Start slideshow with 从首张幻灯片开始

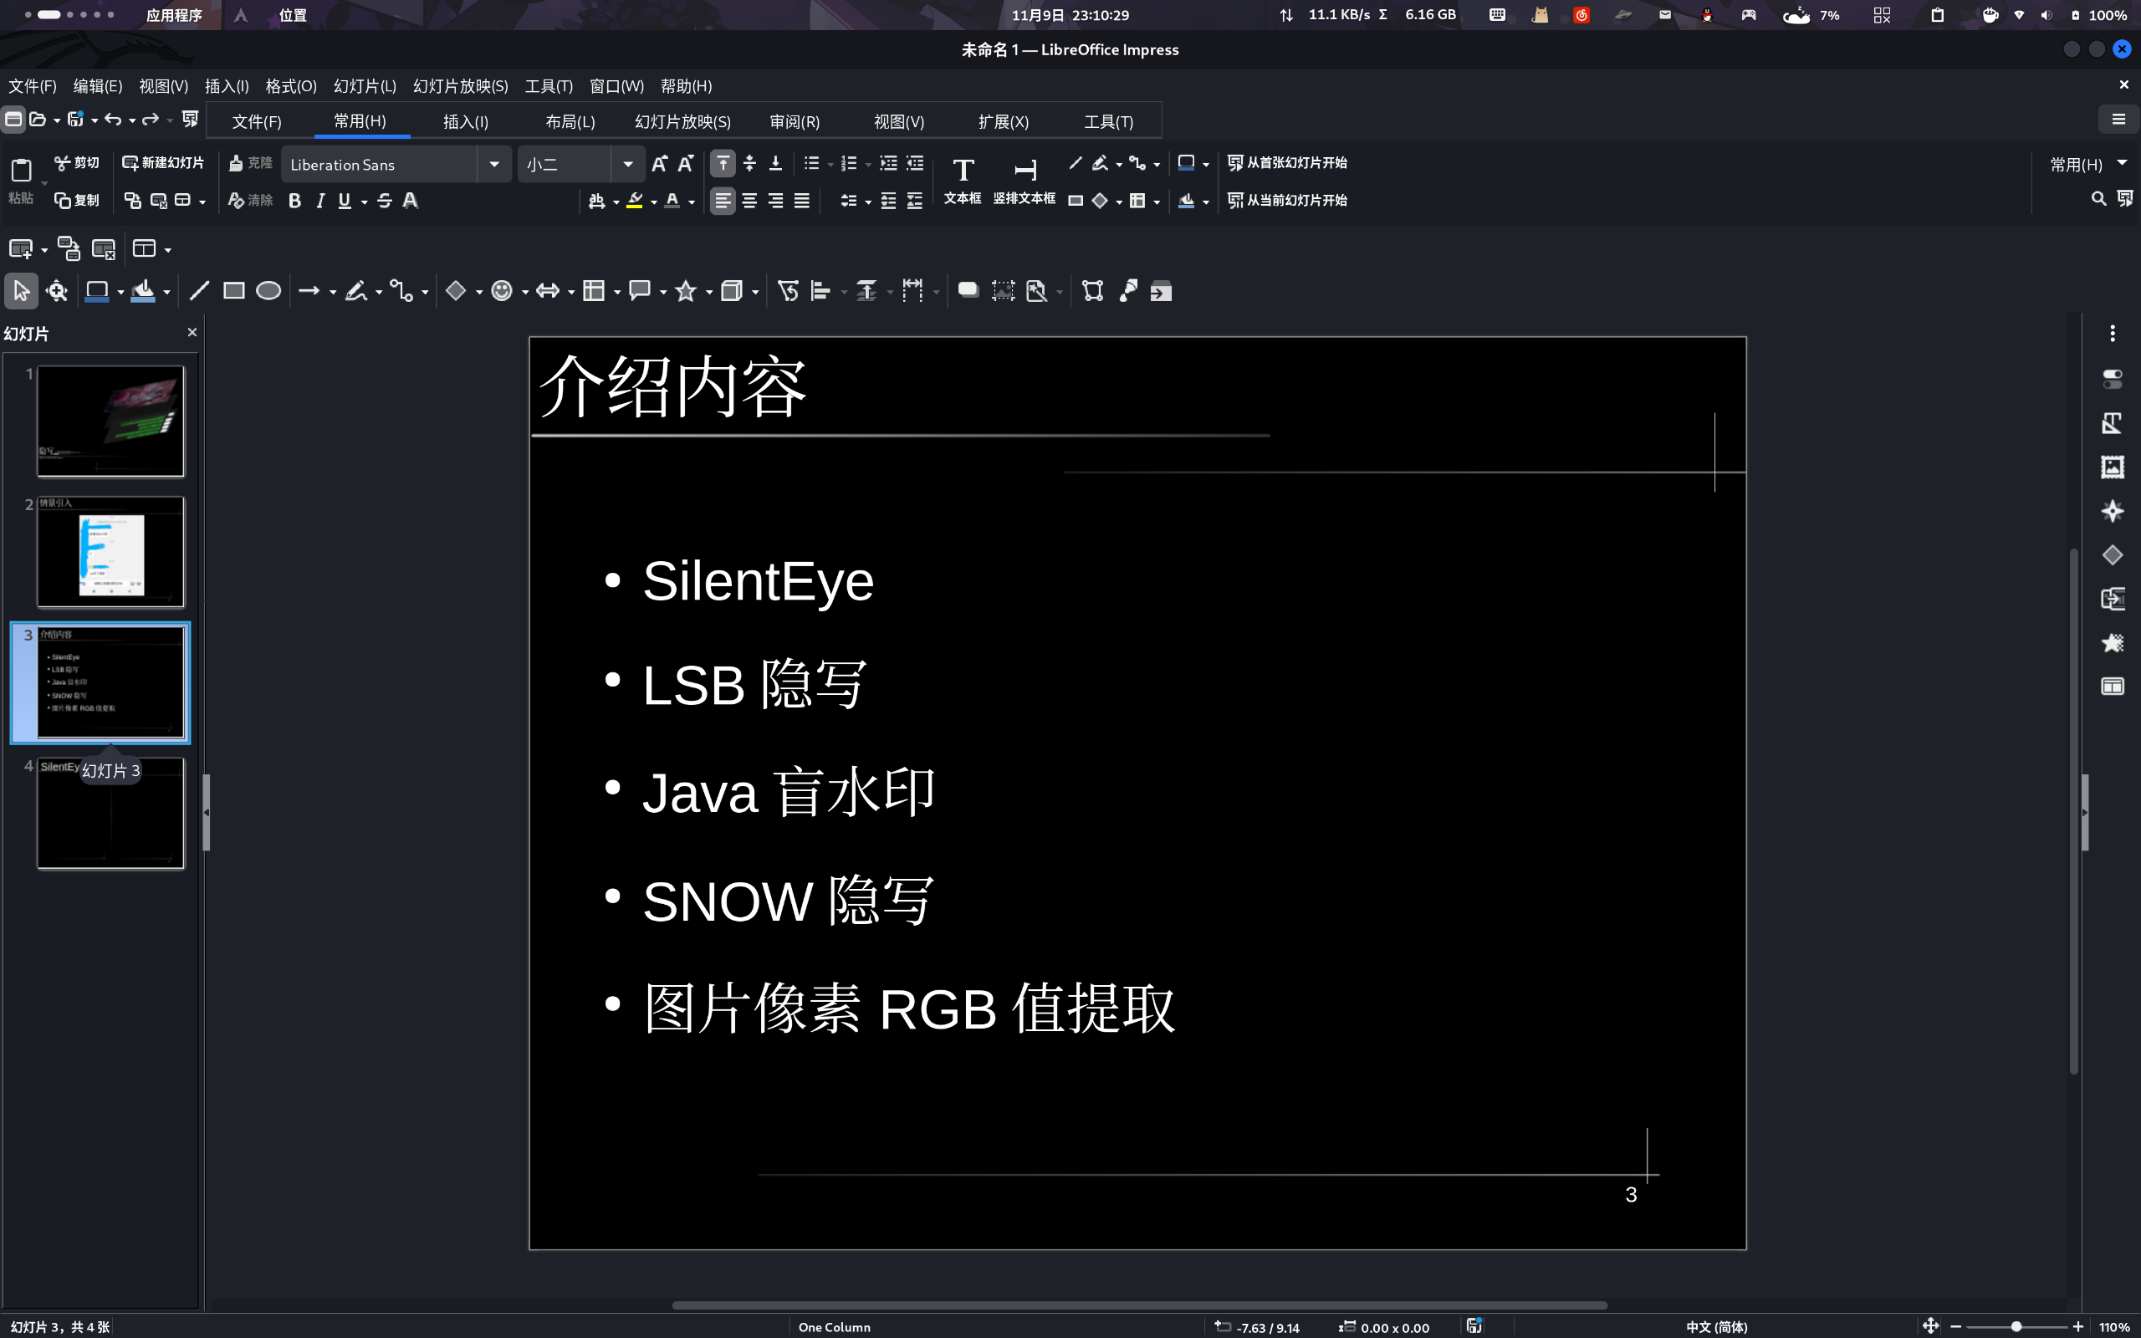coord(1287,163)
